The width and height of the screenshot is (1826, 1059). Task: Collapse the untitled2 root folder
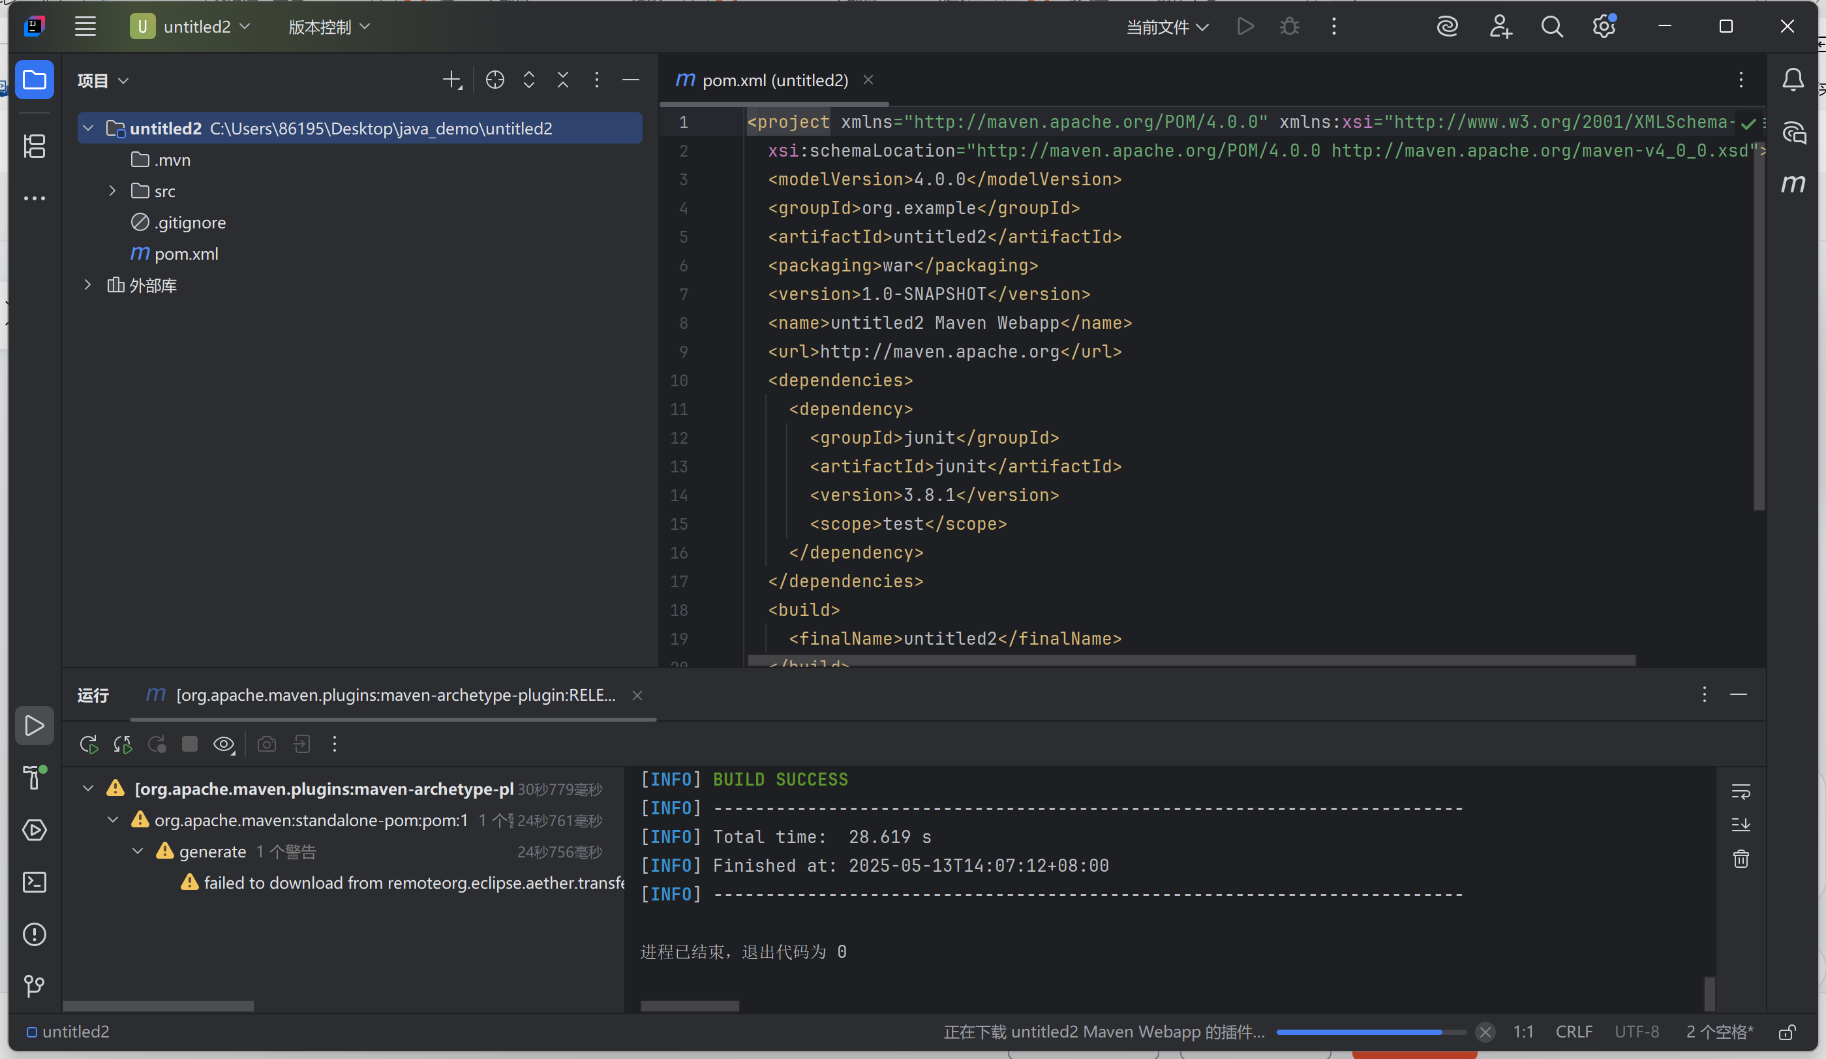pyautogui.click(x=89, y=129)
